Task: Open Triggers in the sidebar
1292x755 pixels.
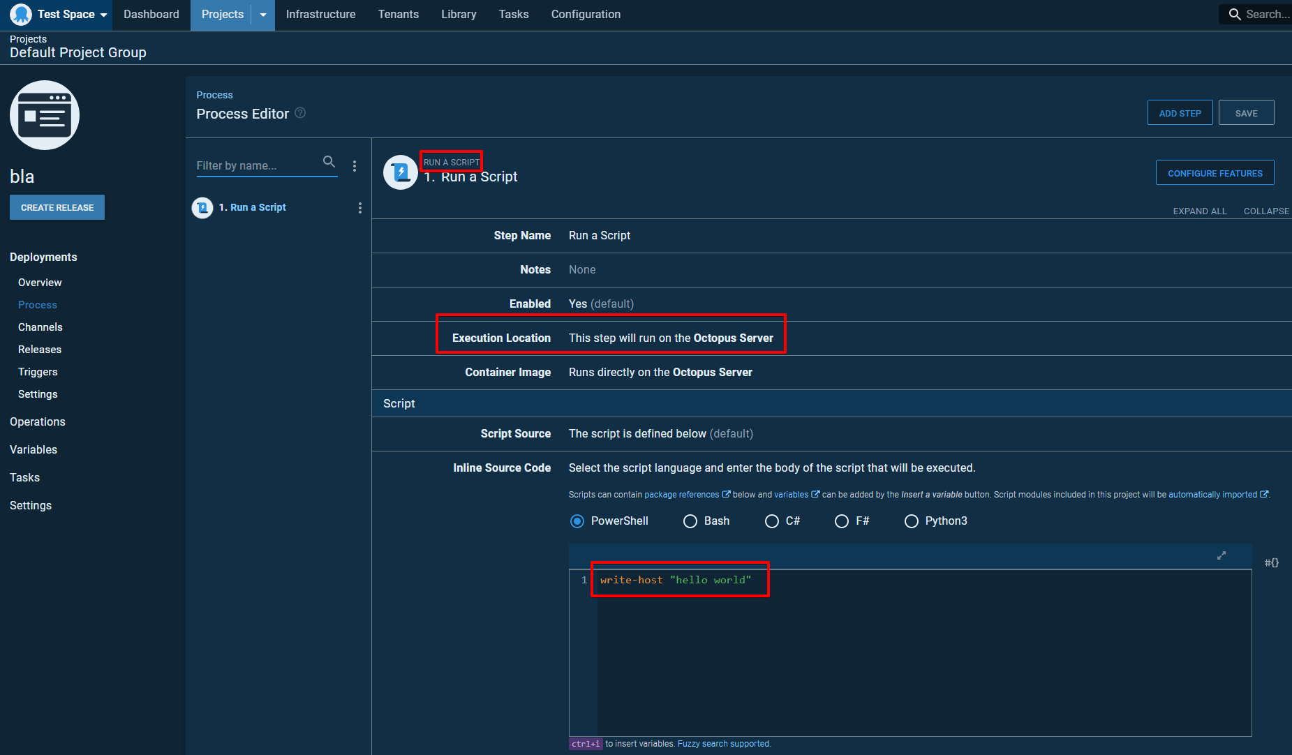Action: pyautogui.click(x=38, y=372)
